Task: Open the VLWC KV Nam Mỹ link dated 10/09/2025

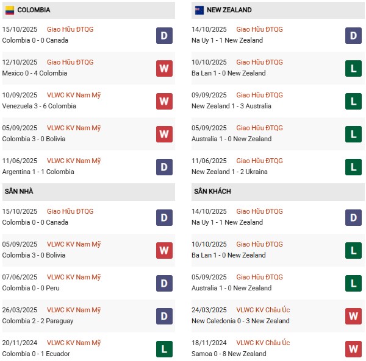Action: [x=74, y=95]
